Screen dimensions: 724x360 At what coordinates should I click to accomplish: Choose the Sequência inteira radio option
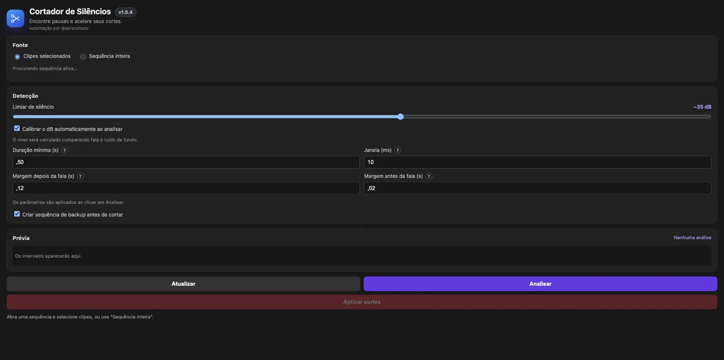[83, 57]
